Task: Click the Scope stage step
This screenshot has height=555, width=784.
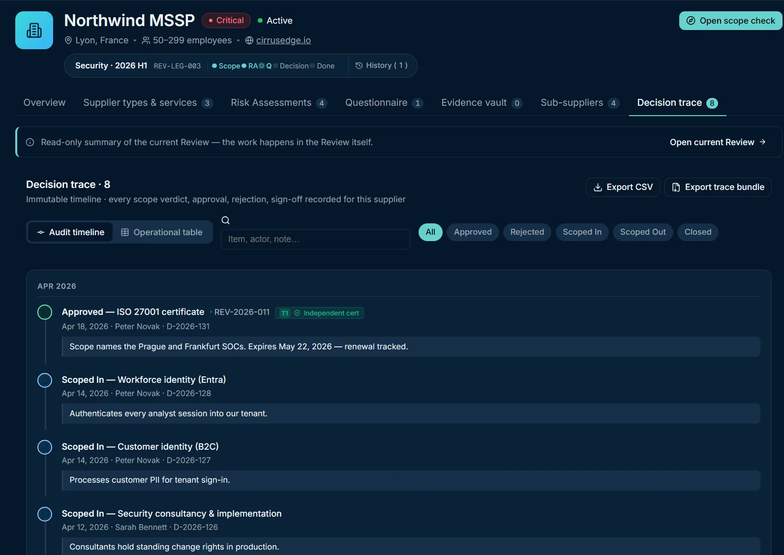Action: pyautogui.click(x=226, y=66)
